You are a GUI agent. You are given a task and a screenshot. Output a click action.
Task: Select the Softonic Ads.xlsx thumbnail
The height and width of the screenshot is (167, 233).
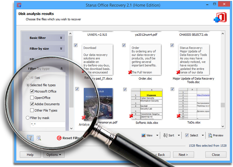(146, 104)
